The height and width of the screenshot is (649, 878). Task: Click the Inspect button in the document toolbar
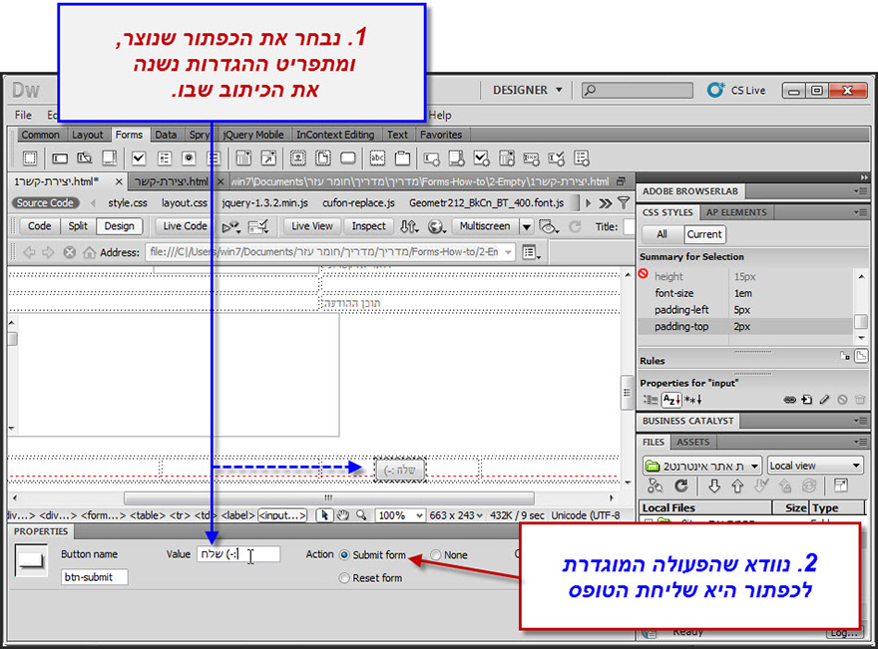[368, 226]
